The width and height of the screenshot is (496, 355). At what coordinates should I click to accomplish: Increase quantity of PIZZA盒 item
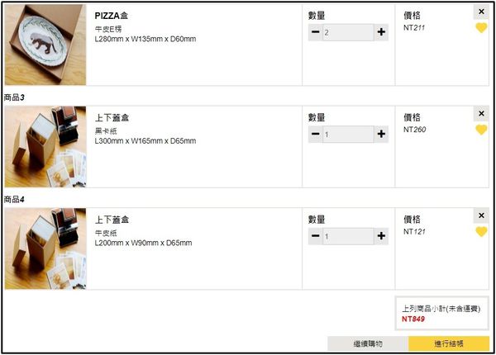(381, 32)
